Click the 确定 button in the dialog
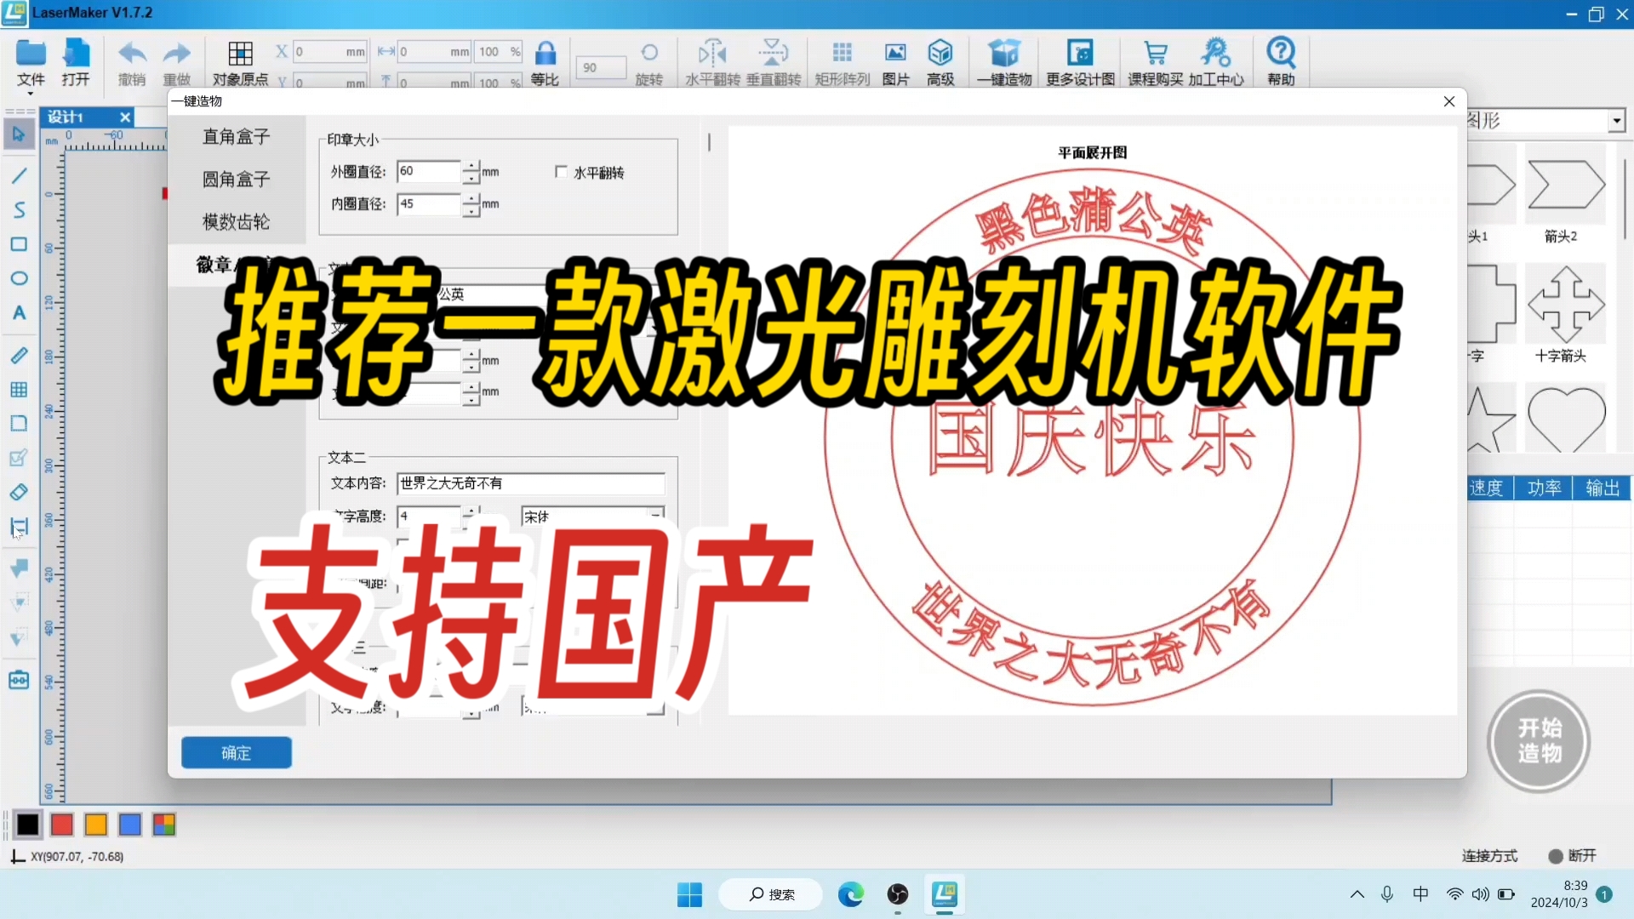Viewport: 1634px width, 919px height. pyautogui.click(x=236, y=752)
